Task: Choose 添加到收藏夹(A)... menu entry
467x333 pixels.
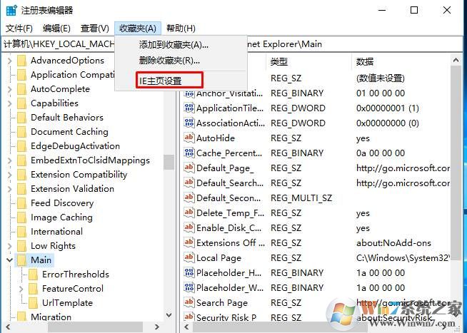Action: point(174,45)
